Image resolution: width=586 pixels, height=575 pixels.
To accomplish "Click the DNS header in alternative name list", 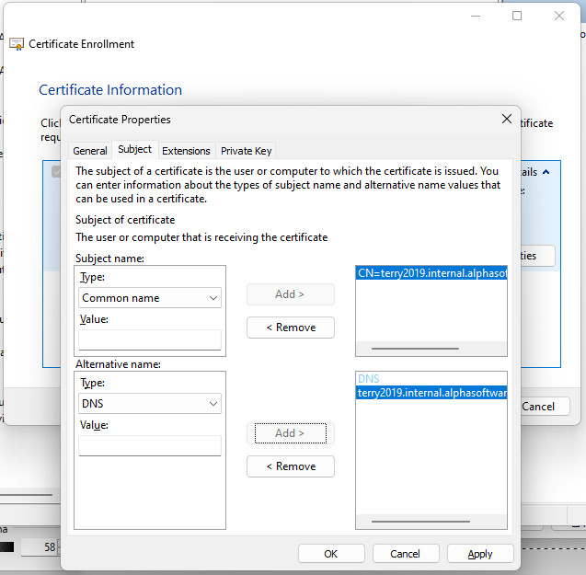I will click(x=369, y=379).
